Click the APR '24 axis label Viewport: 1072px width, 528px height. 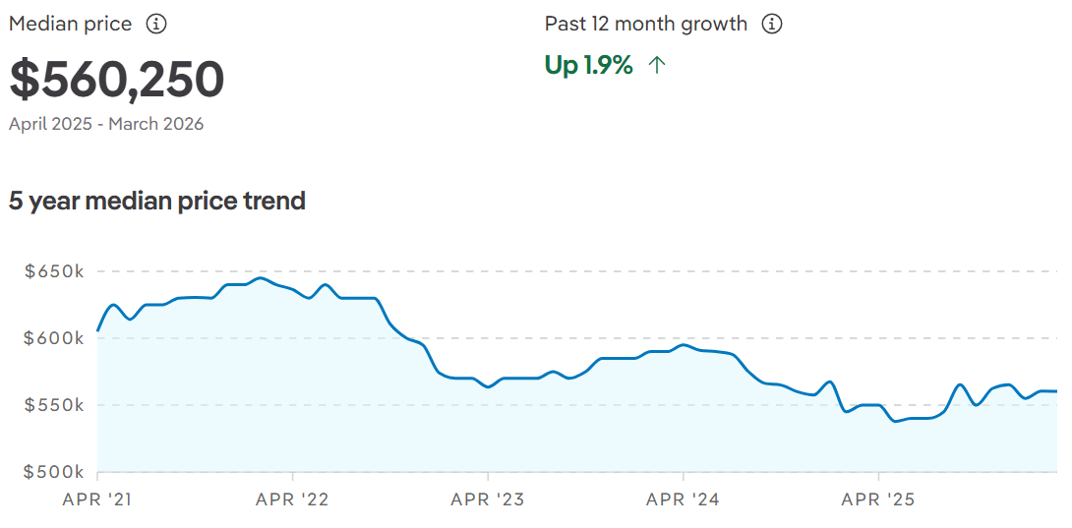click(683, 499)
